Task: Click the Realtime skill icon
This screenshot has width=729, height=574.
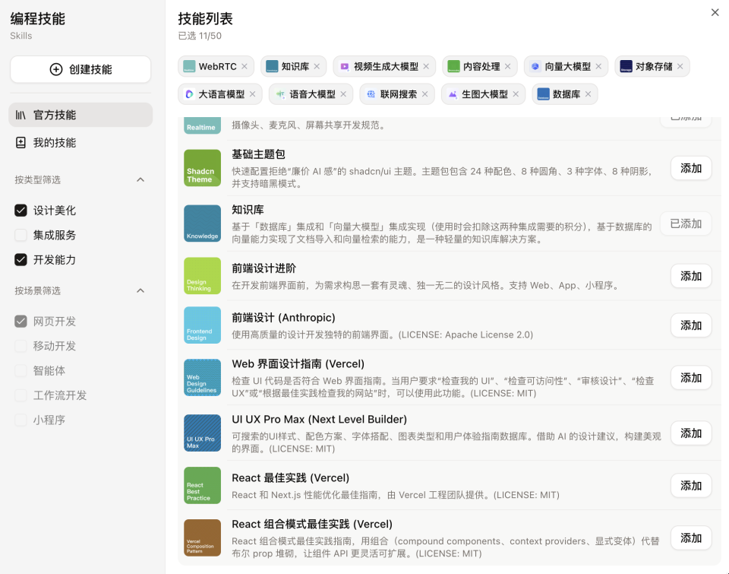Action: click(x=202, y=125)
